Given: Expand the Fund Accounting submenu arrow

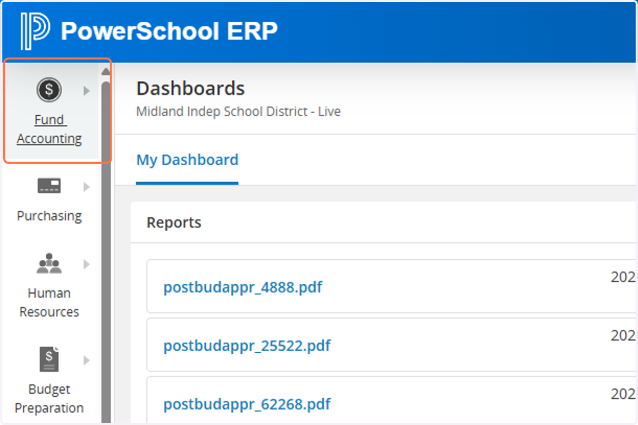Looking at the screenshot, I should point(87,91).
